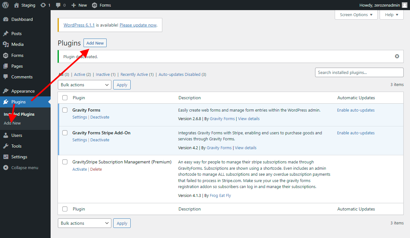Filter plugins by the Active (2) tab
Image resolution: width=410 pixels, height=238 pixels.
tap(83, 74)
